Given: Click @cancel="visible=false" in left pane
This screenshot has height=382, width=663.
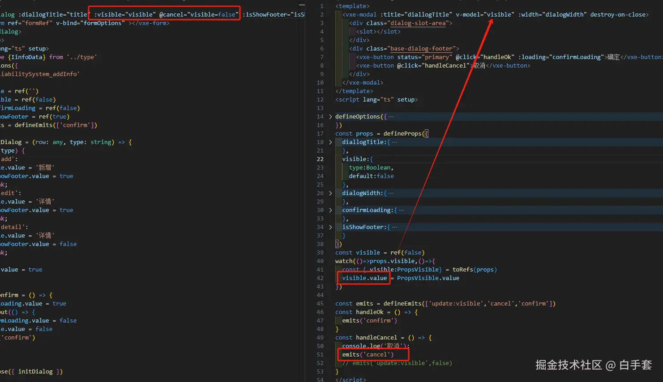Looking at the screenshot, I should point(199,15).
